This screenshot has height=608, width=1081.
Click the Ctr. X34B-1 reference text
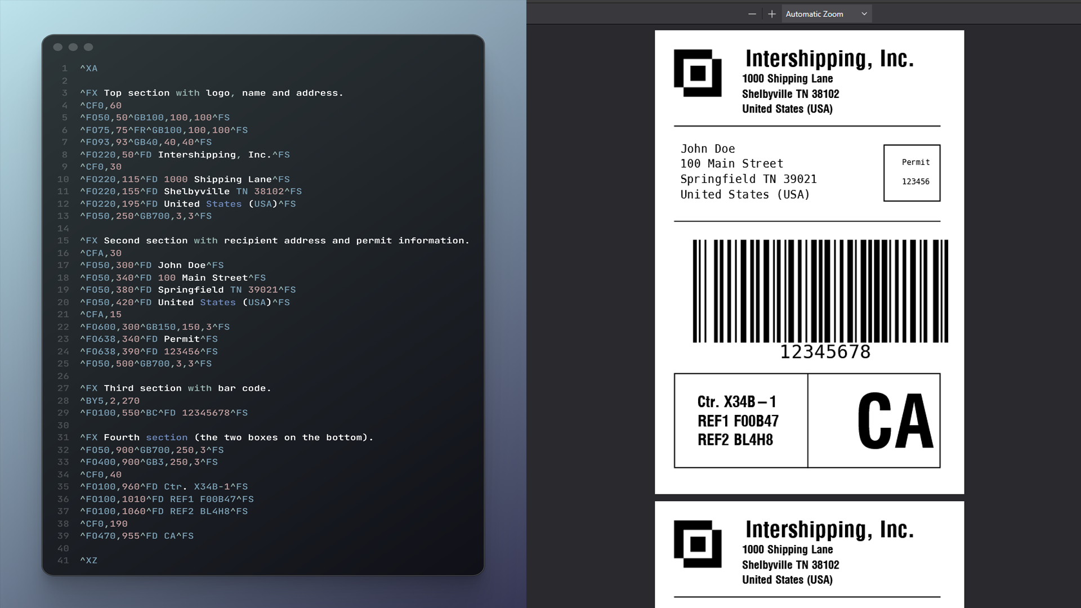click(737, 402)
